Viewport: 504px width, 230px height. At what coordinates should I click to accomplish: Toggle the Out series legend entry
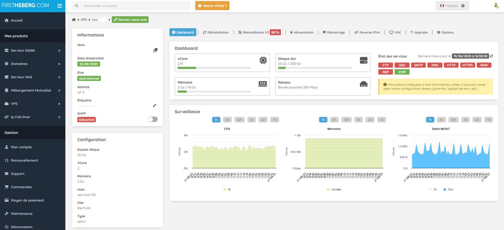point(447,189)
